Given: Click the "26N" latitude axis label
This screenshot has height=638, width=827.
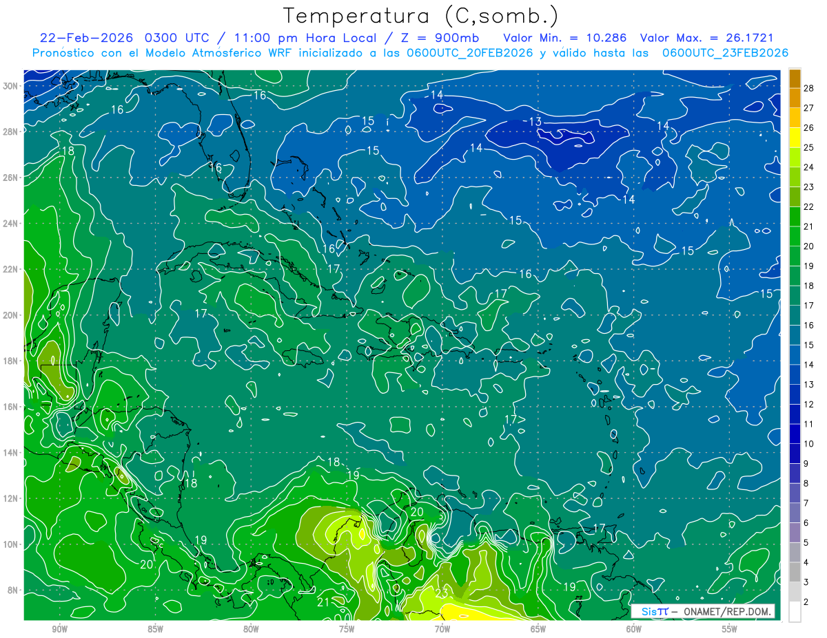Looking at the screenshot, I should click(10, 177).
